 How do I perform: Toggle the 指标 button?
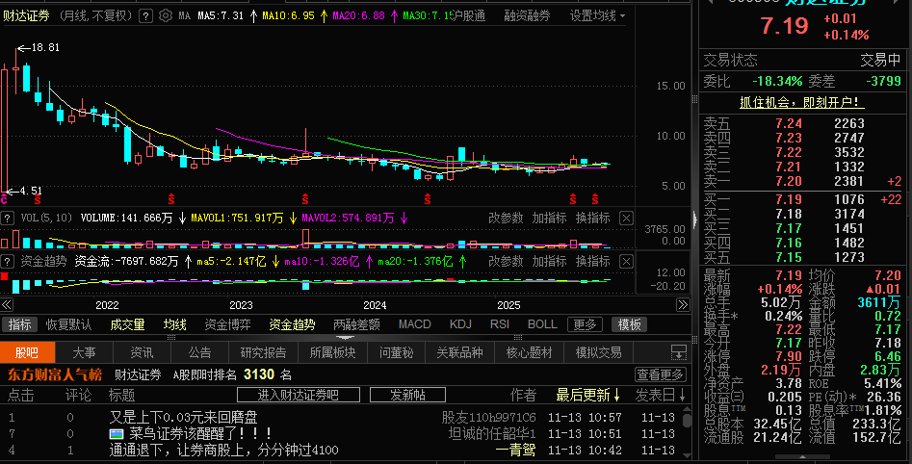(19, 324)
